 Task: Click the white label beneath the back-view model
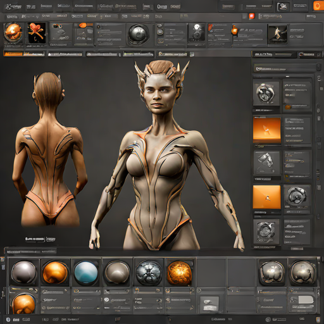point(40,239)
